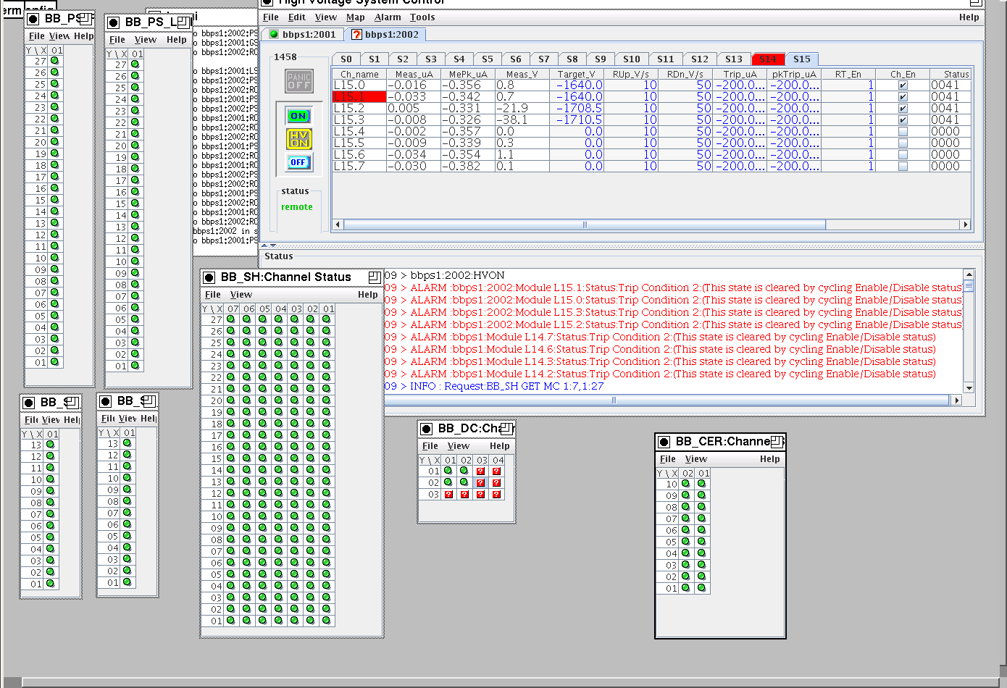1007x688 pixels.
Task: Click BB_CER green indicator row 01 column 01
Action: coord(702,588)
